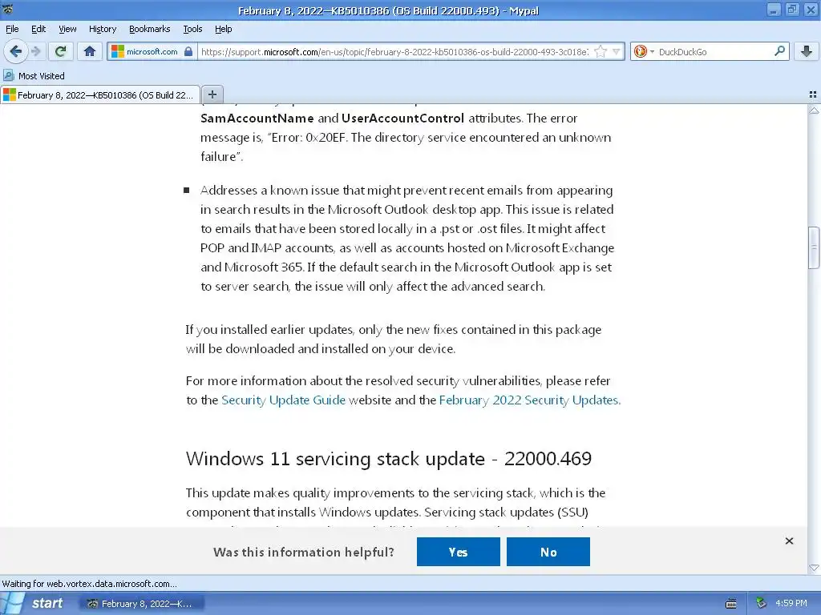
Task: Open the Downloads arrow button
Action: [x=807, y=51]
